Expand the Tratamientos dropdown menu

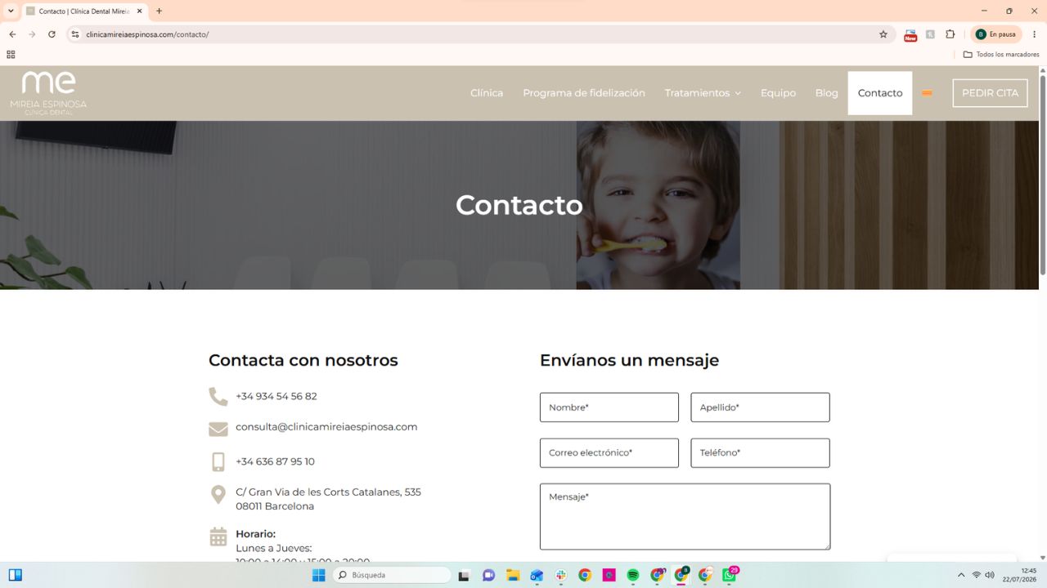(x=703, y=93)
